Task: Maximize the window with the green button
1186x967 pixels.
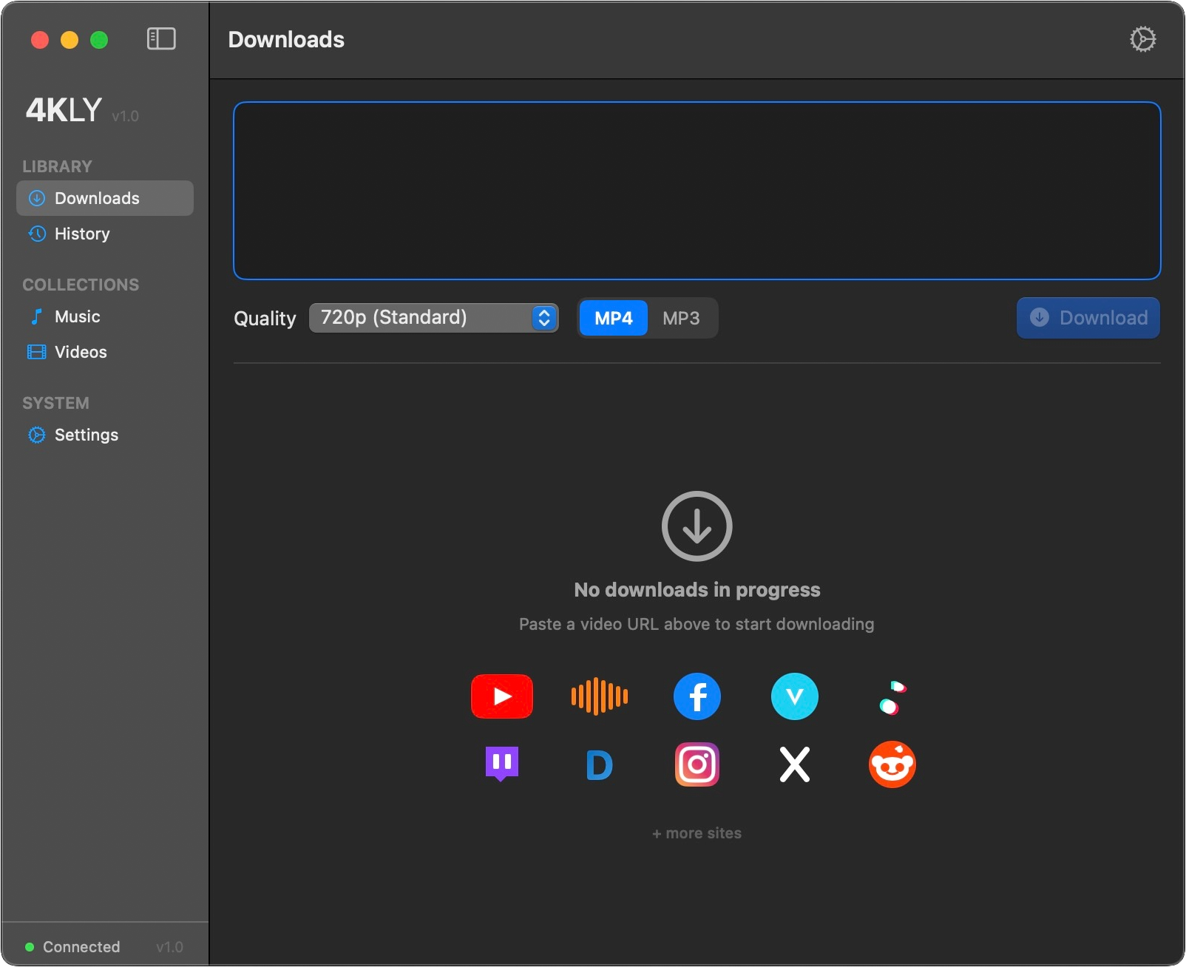Action: pos(99,40)
